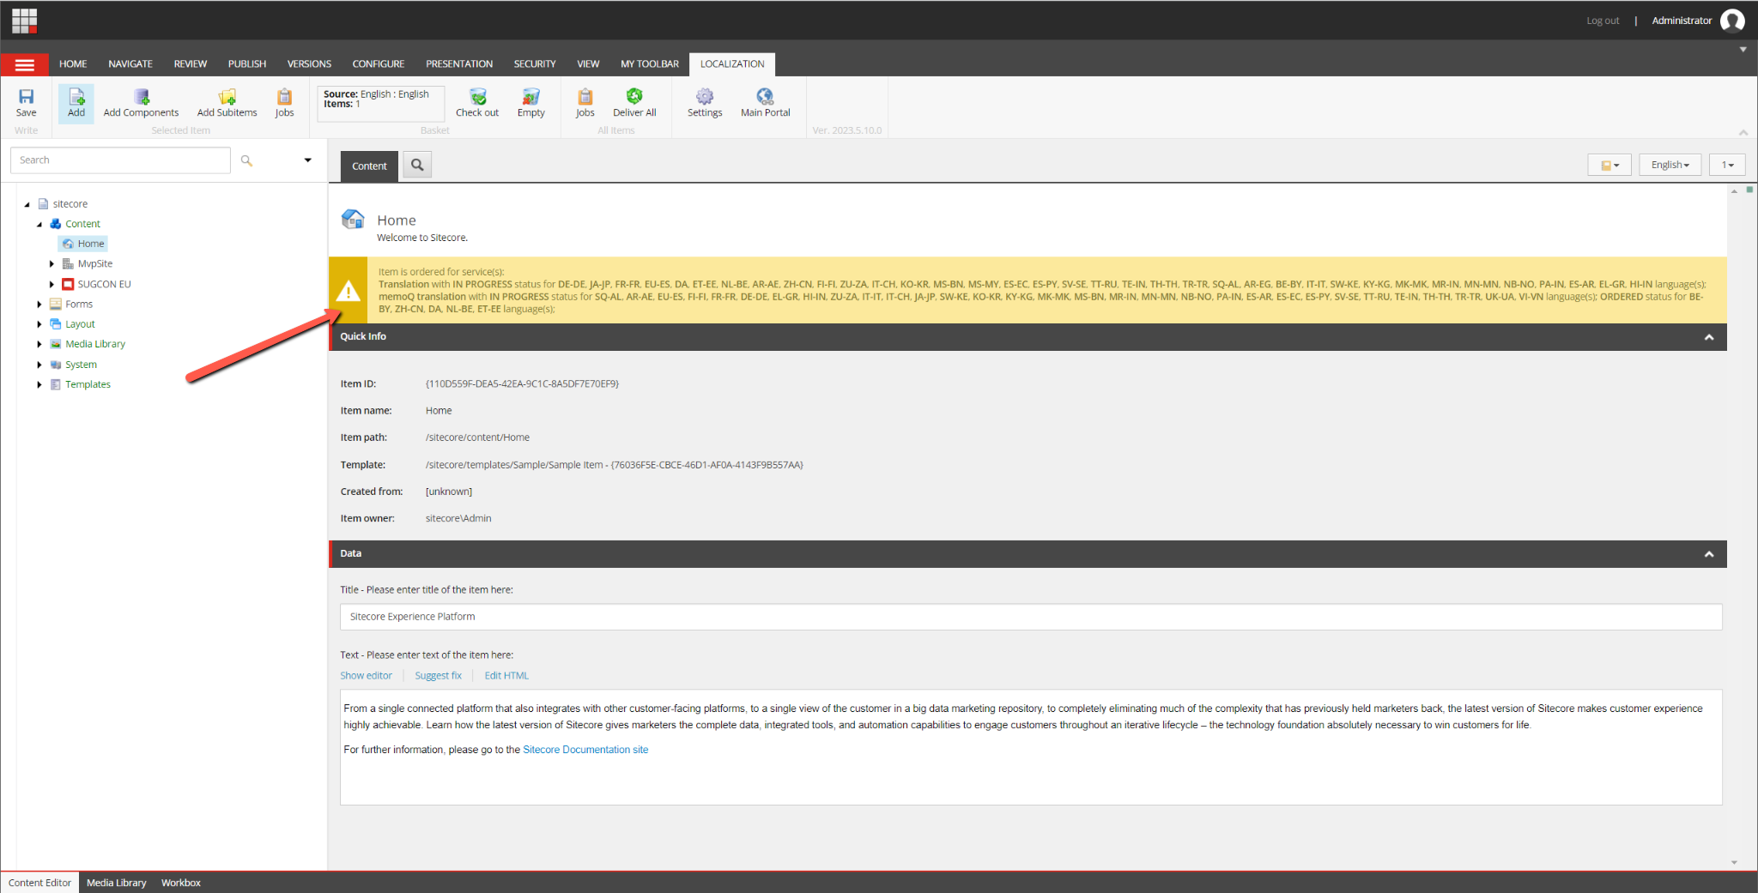This screenshot has width=1758, height=893.
Task: Collapse the sitecore root node
Action: point(27,204)
